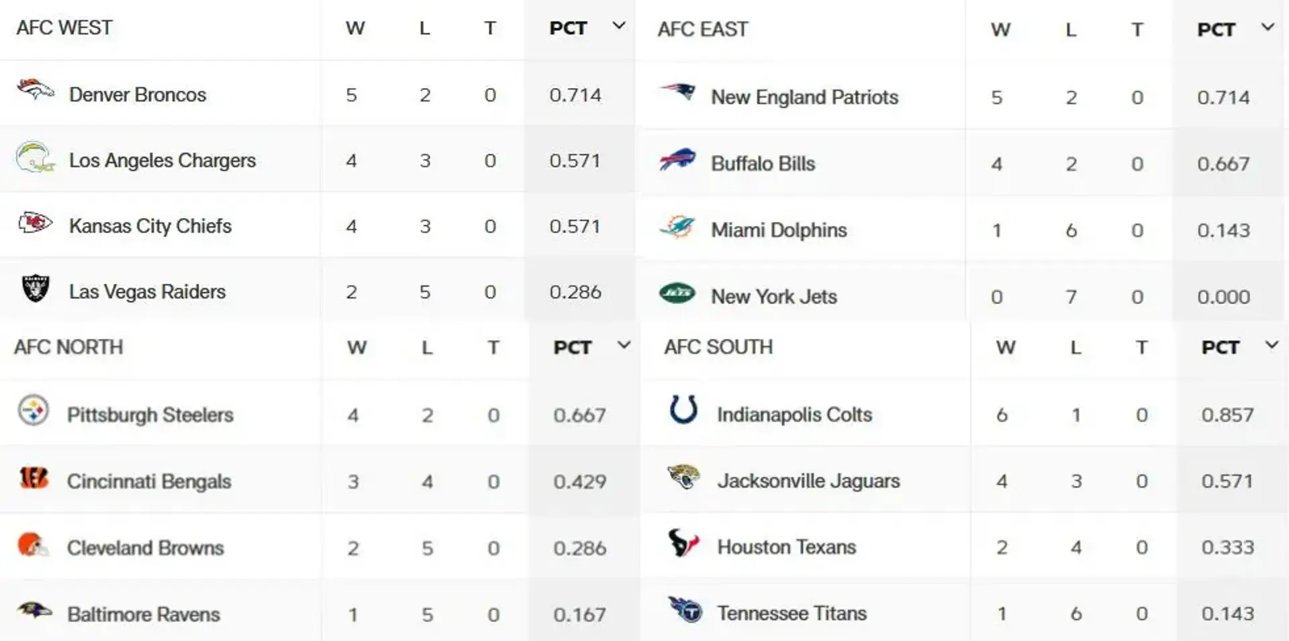The image size is (1289, 641).
Task: Open the Cincinnati Bengals team link
Action: [149, 481]
